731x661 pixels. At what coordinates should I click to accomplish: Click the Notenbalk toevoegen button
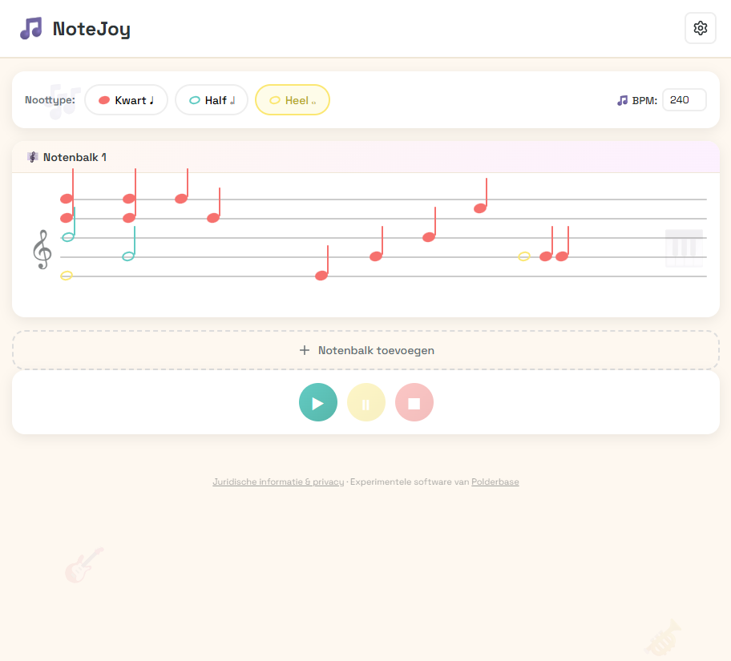(365, 350)
